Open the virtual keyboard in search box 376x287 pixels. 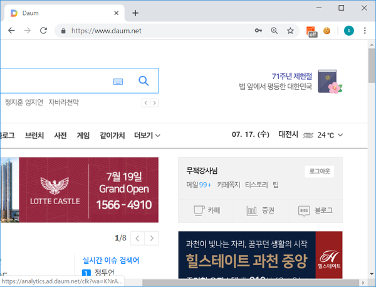pos(118,82)
